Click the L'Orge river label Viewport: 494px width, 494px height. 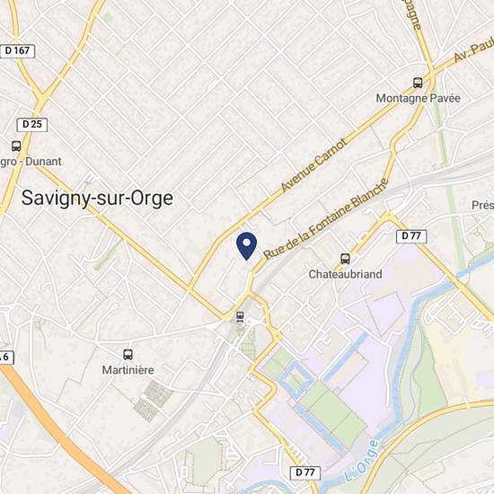pos(361,460)
